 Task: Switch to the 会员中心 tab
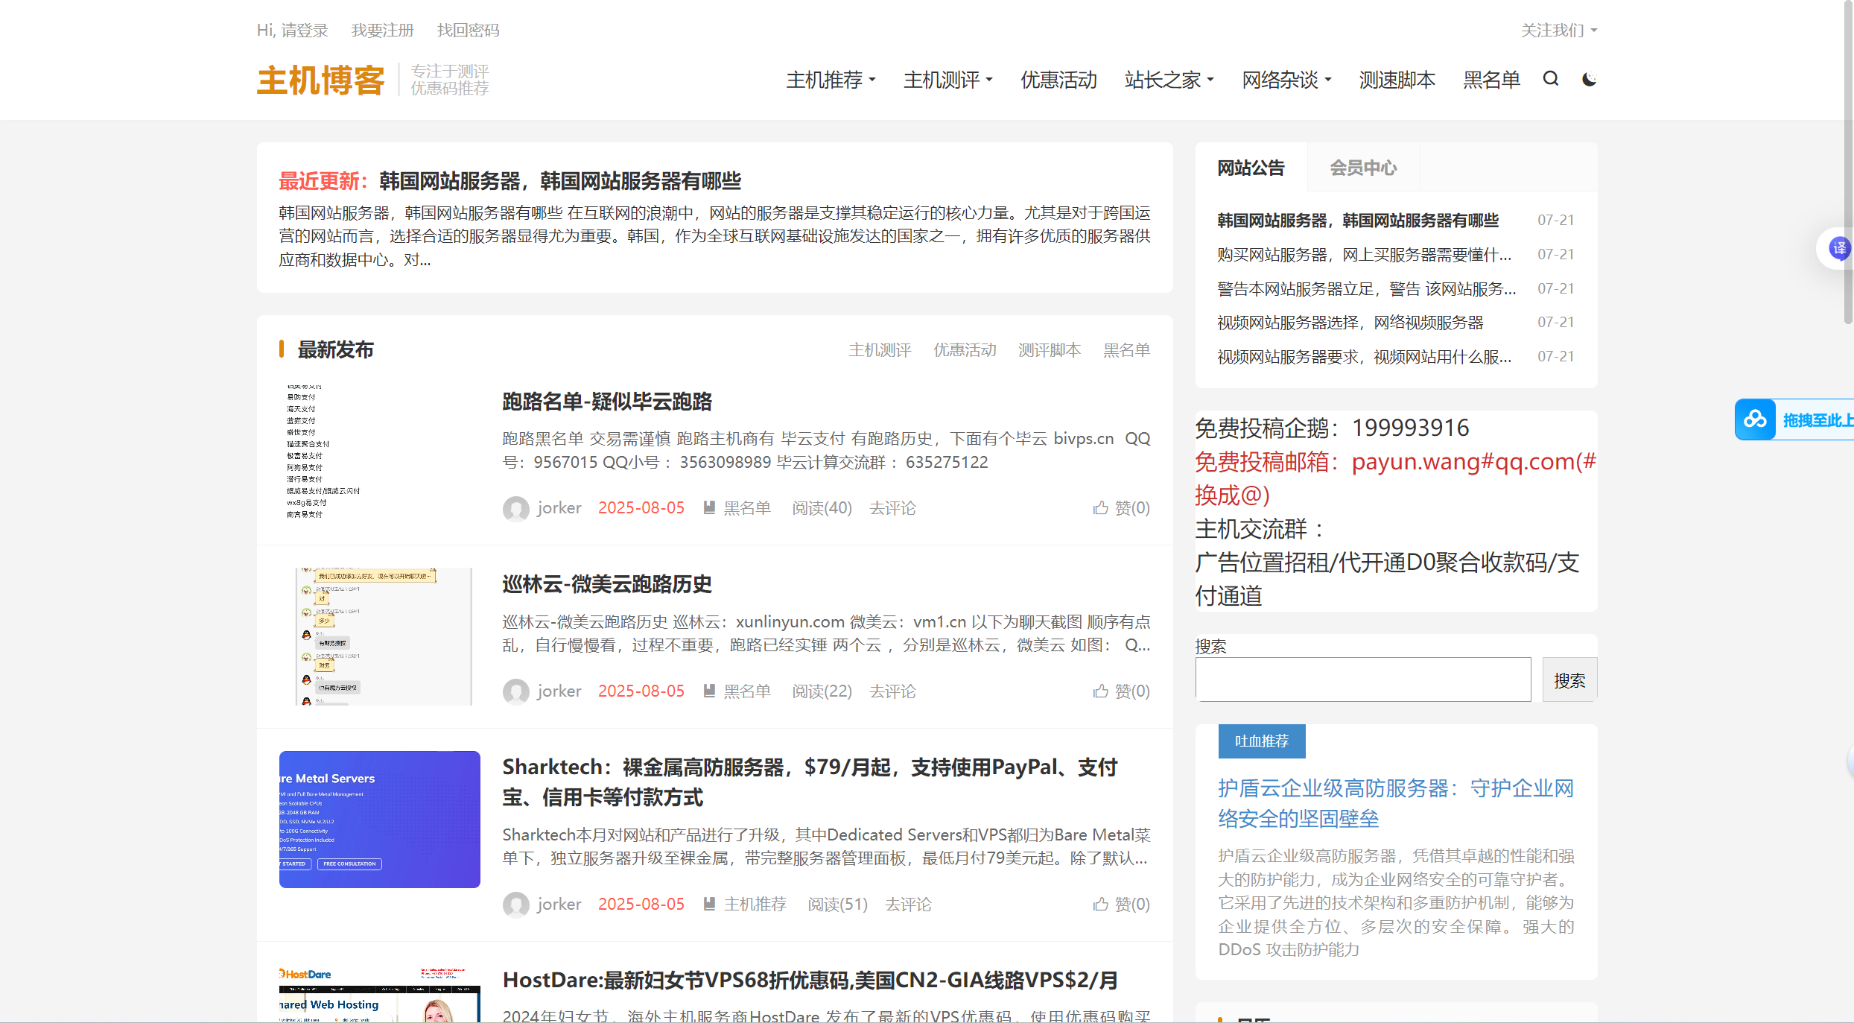pos(1362,168)
